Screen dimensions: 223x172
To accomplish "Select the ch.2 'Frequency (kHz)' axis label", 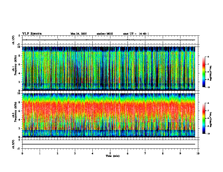I will pyautogui.click(x=15, y=112).
